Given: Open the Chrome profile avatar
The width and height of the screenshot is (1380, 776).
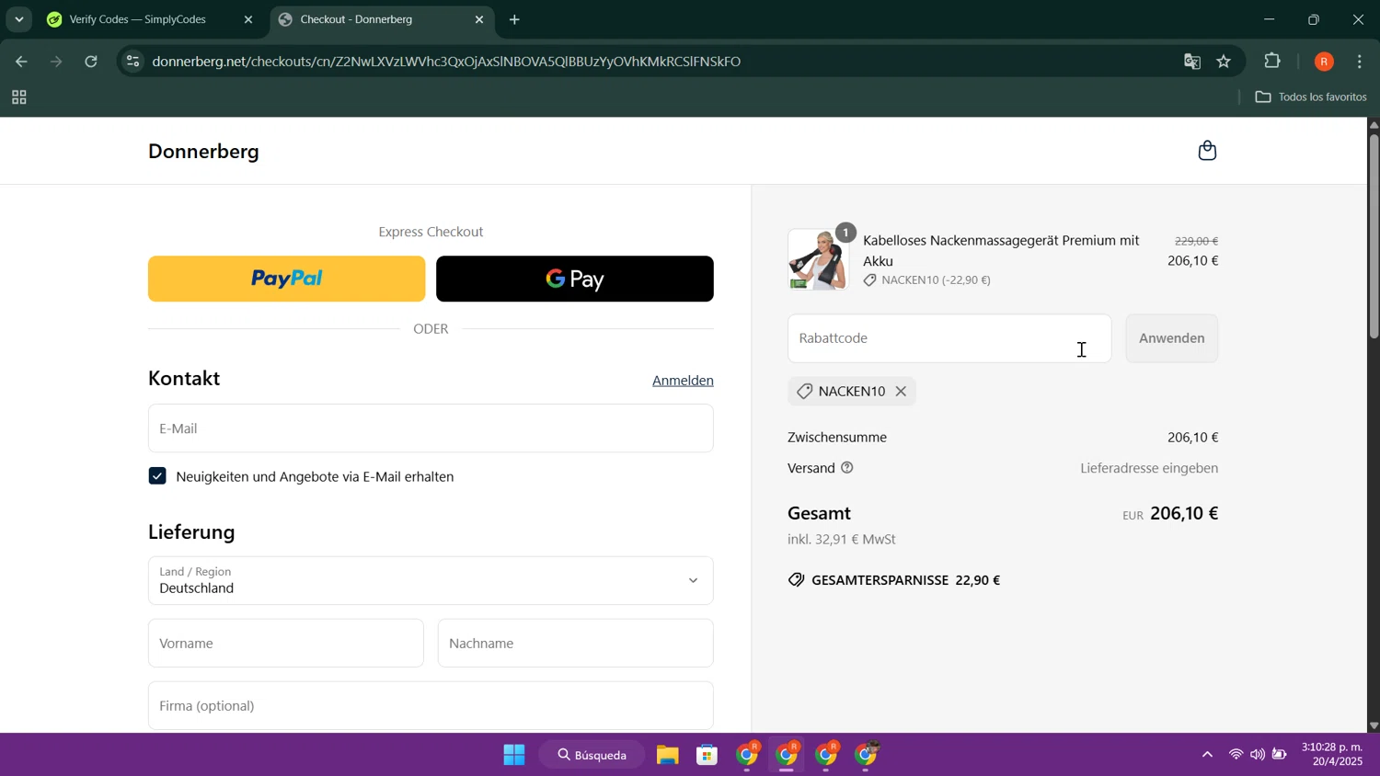Looking at the screenshot, I should pyautogui.click(x=1324, y=62).
